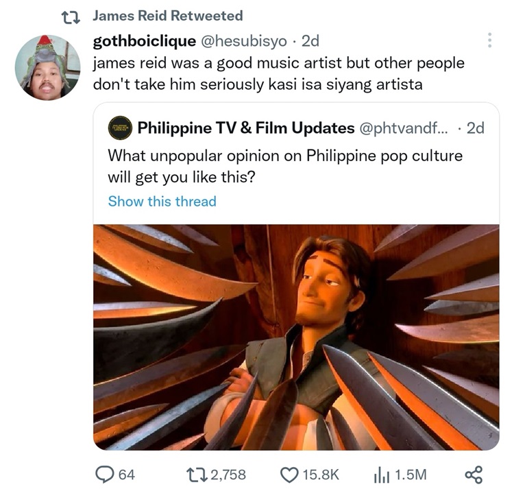Open the quoted tweet text about unpopular opinion
This screenshot has width=514, height=489.
tap(285, 166)
